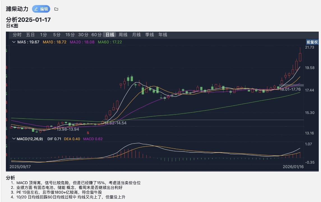Image resolution: width=321 pixels, height=202 pixels.
Task: Switch to the 月线 monthly tab
Action: (x=136, y=35)
